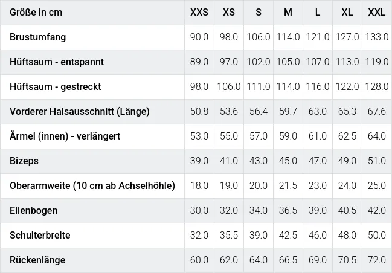Select the M size header
This screenshot has height=273, width=392.
(288, 12)
